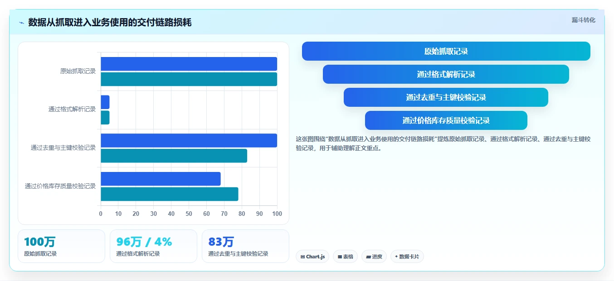Select the 通过格式解析记录 funnel stage
The height and width of the screenshot is (281, 614).
pyautogui.click(x=446, y=74)
